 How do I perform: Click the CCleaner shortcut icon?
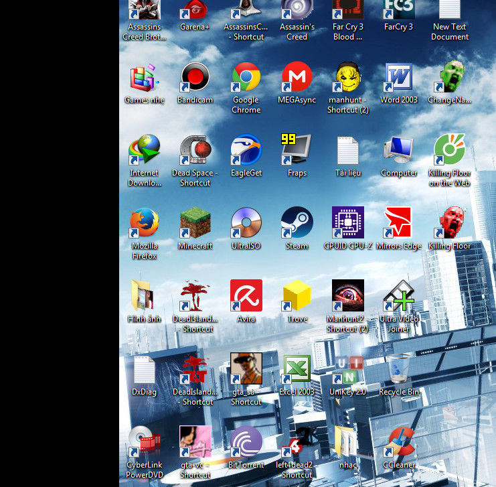[x=398, y=442]
